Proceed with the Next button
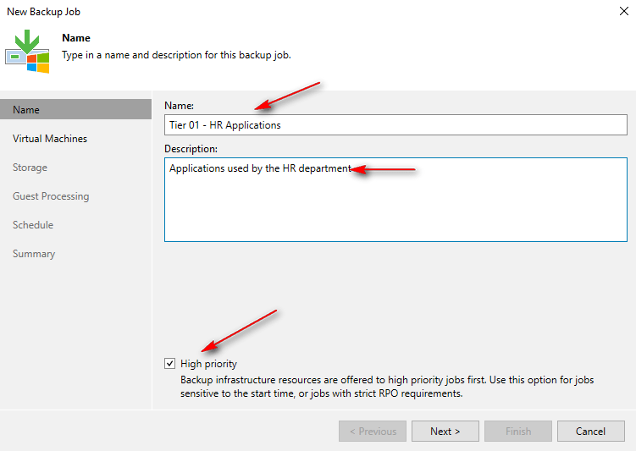 tap(445, 432)
